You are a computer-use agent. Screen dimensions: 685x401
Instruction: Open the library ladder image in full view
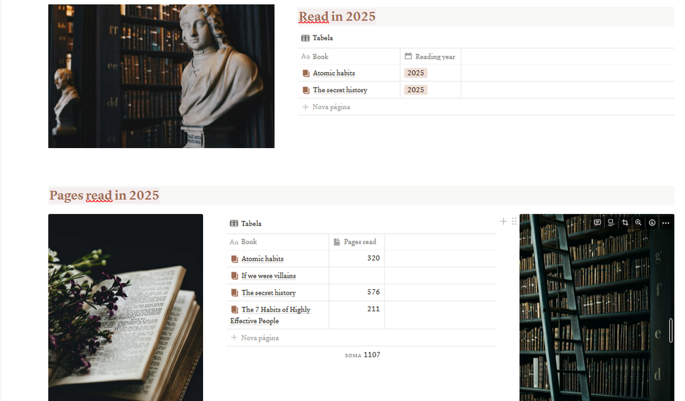coord(638,222)
